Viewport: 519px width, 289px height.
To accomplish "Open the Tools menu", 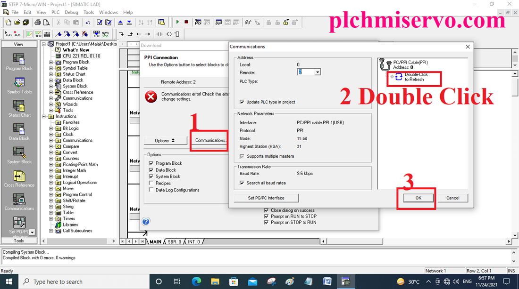I will (88, 12).
